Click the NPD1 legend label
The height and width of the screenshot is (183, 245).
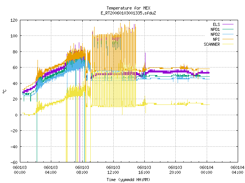(215, 29)
